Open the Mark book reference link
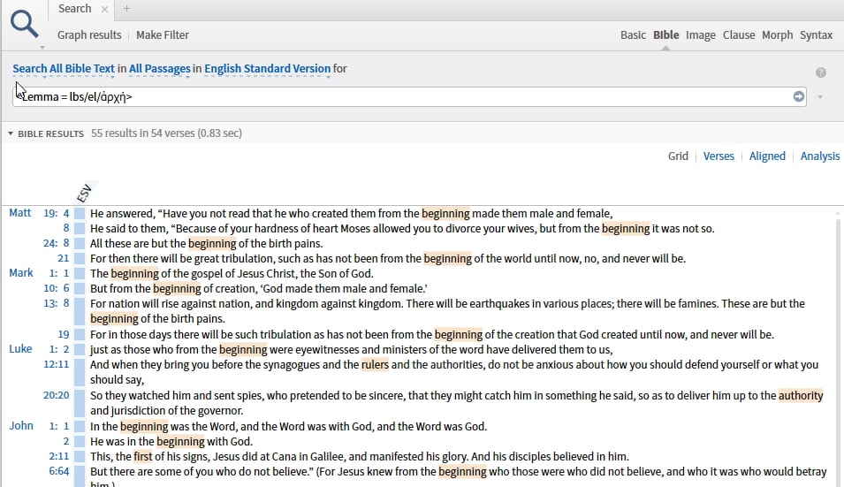844x487 pixels. tap(21, 273)
